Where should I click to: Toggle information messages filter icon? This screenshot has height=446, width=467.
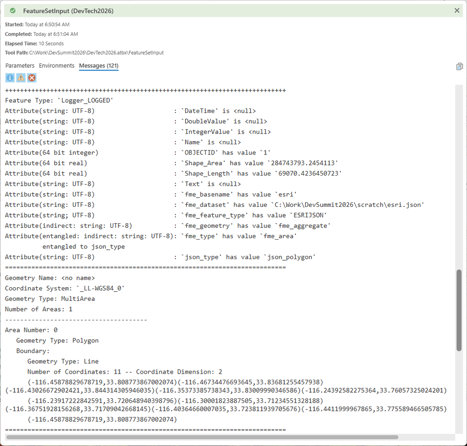(10, 78)
